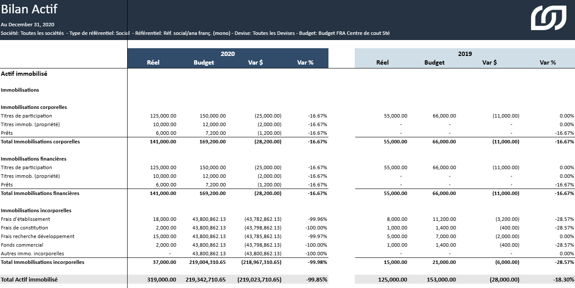Select the 2019 year column group header
The image size is (575, 288).
[x=465, y=54]
